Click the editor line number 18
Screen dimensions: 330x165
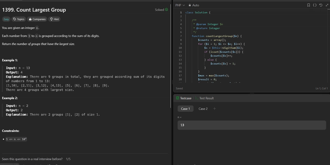(180, 79)
